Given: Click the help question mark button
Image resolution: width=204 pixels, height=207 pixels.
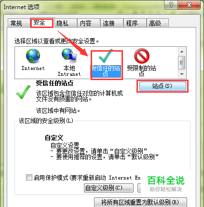Looking at the screenshot, I should (x=171, y=5).
